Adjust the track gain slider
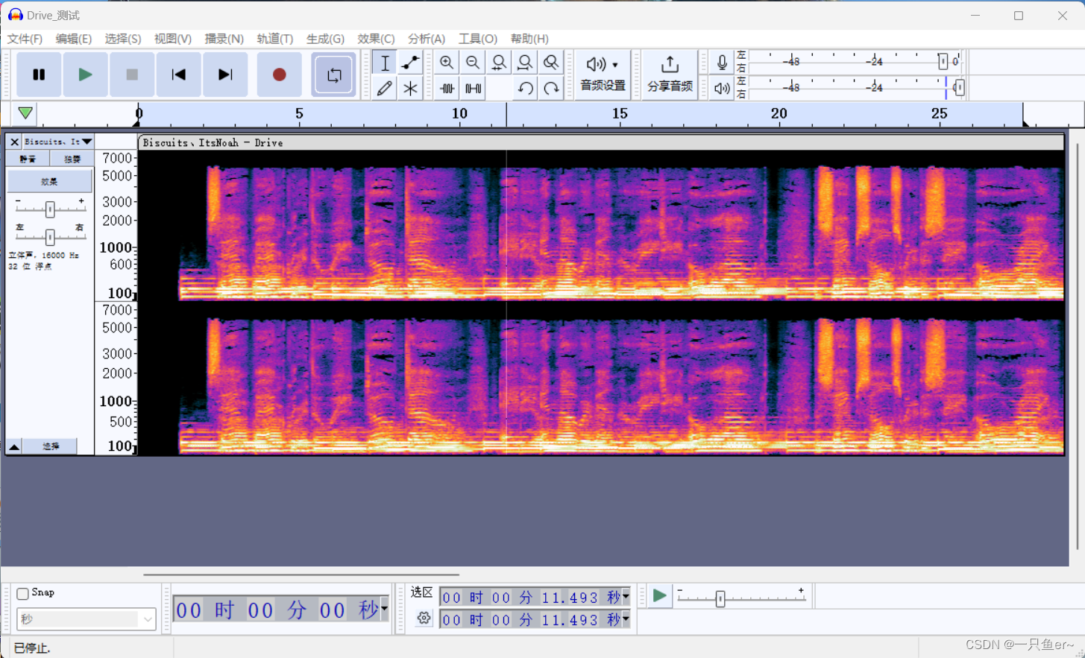This screenshot has height=658, width=1085. [50, 209]
